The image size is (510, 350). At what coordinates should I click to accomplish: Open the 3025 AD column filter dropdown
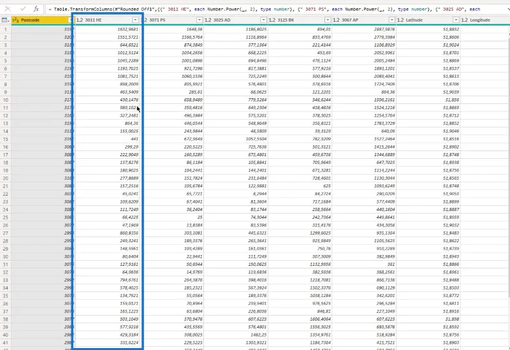[263, 20]
